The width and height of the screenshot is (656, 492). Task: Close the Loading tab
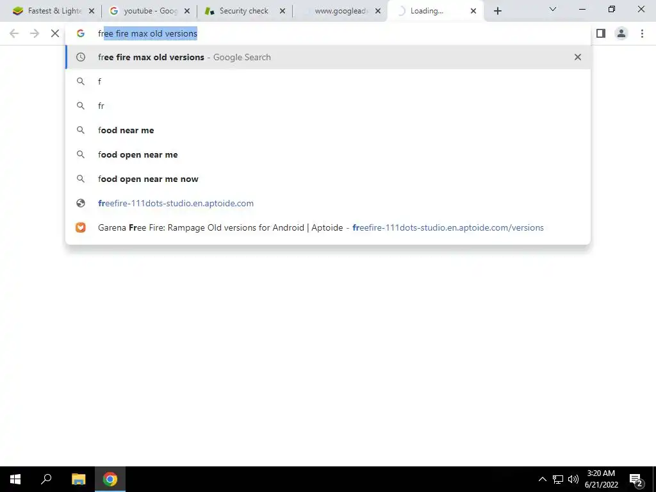[473, 12]
